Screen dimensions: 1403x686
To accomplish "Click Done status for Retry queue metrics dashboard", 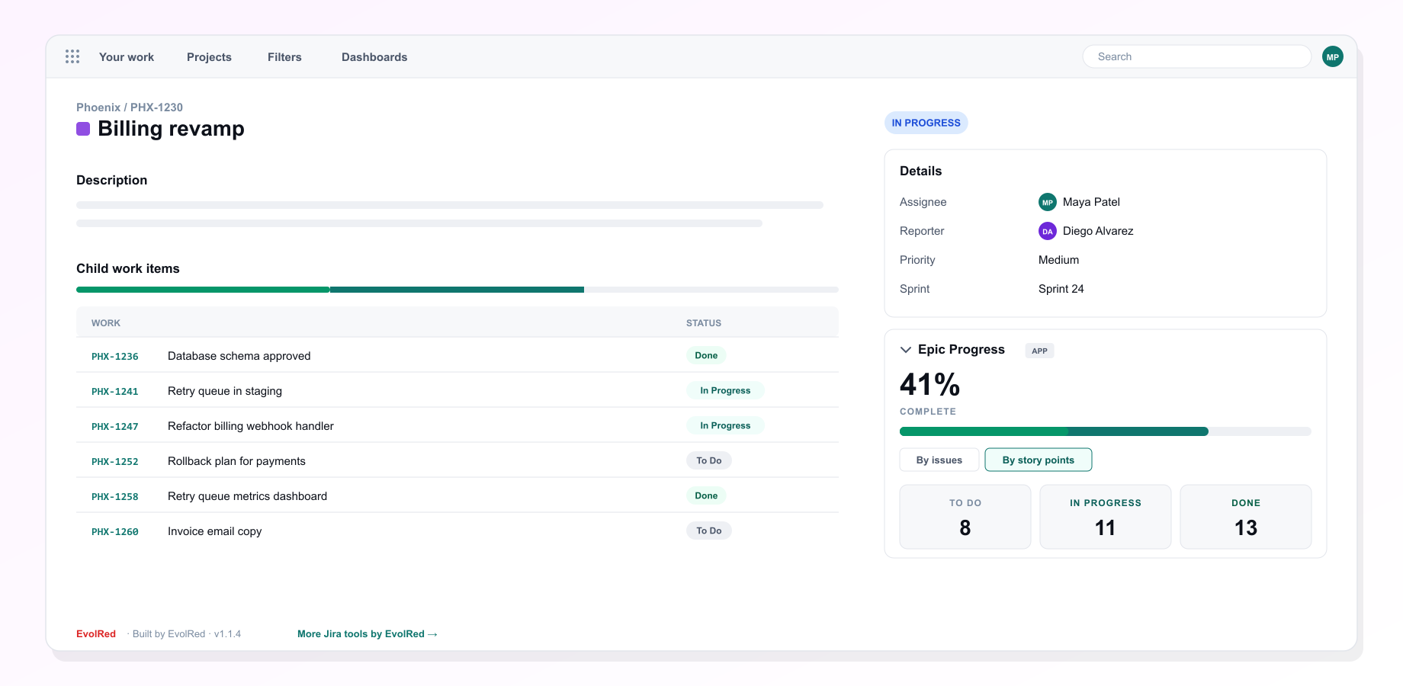I will coord(706,495).
